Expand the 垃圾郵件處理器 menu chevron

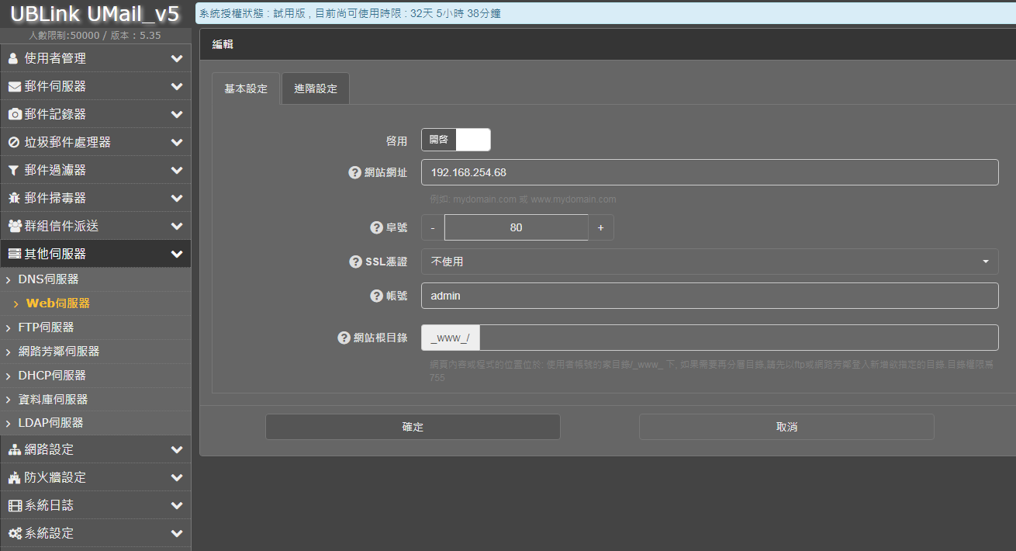pos(177,143)
